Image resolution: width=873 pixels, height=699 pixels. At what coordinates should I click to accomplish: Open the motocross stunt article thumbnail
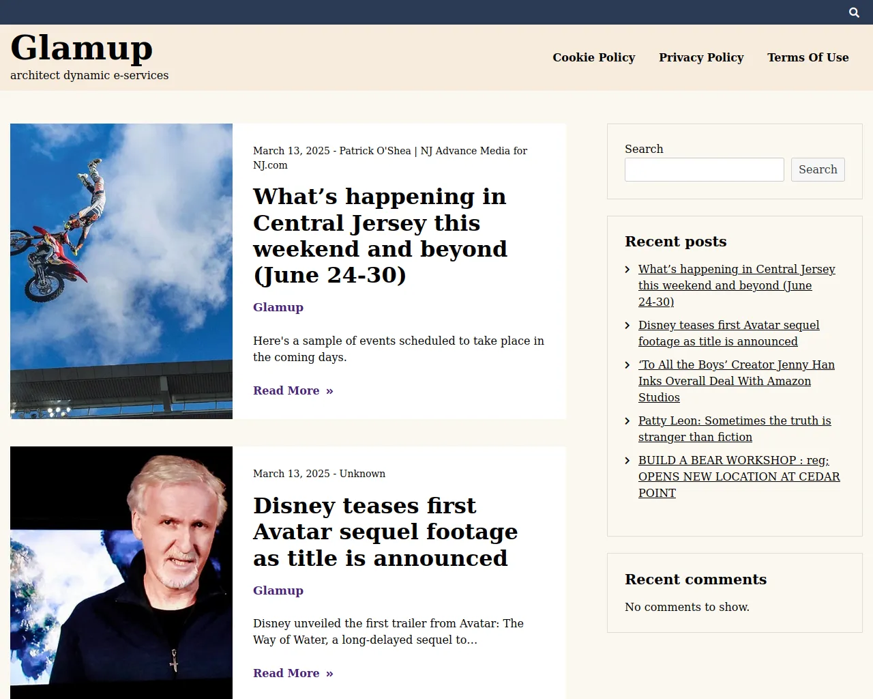pyautogui.click(x=121, y=271)
